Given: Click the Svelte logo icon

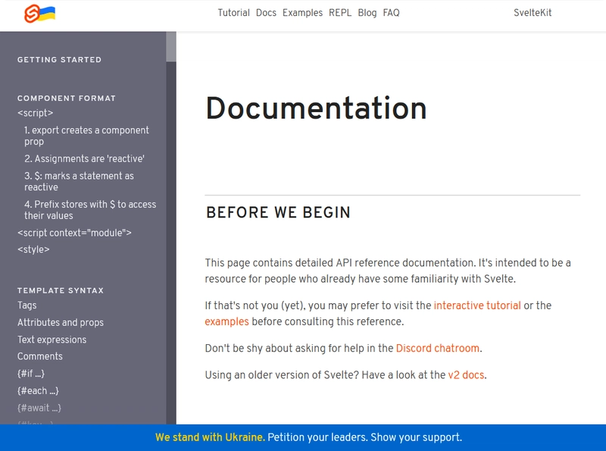Looking at the screenshot, I should pos(31,13).
